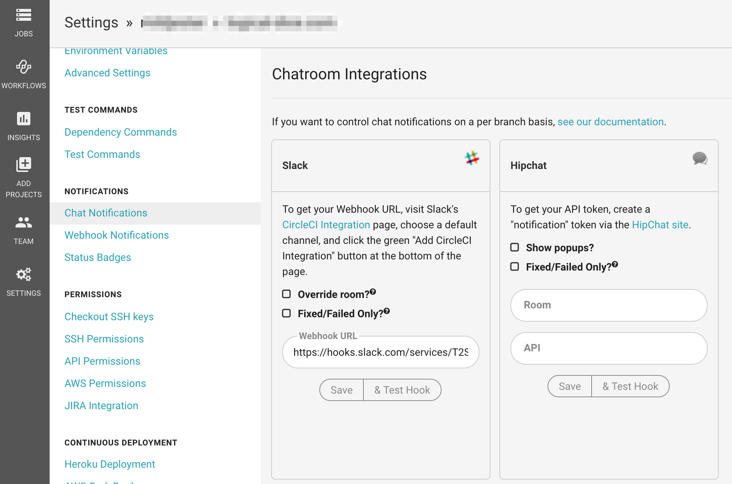Toggle Hipchat Fixed/Failed Only checkbox
Viewport: 732px width, 484px height.
tap(515, 267)
